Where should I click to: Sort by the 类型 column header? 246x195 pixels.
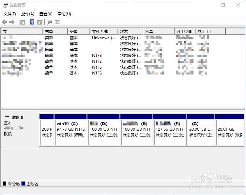[x=79, y=32]
